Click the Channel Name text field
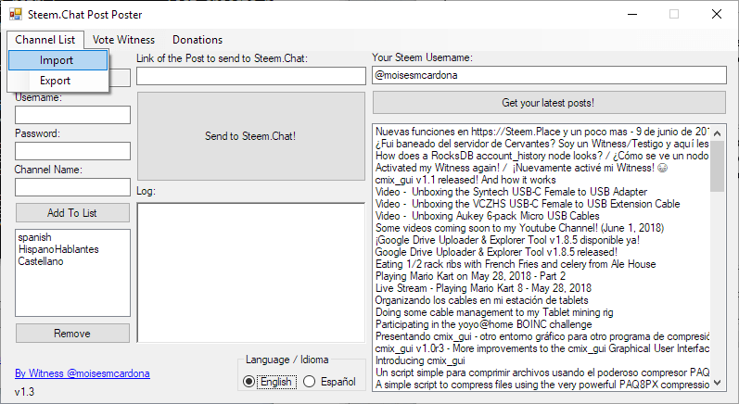 pos(72,187)
